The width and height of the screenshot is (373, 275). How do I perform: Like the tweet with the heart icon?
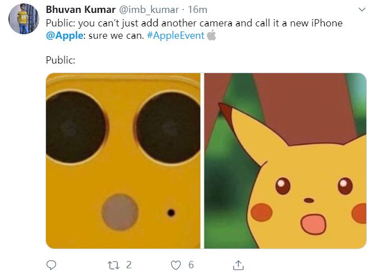[x=176, y=265]
